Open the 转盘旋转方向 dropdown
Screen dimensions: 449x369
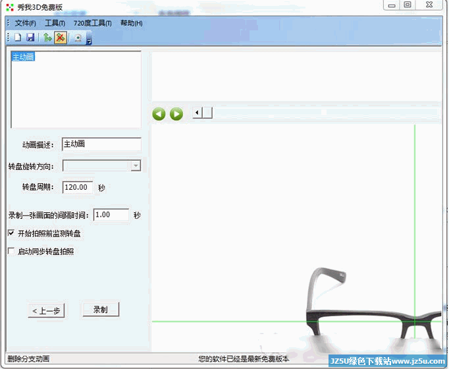point(136,166)
